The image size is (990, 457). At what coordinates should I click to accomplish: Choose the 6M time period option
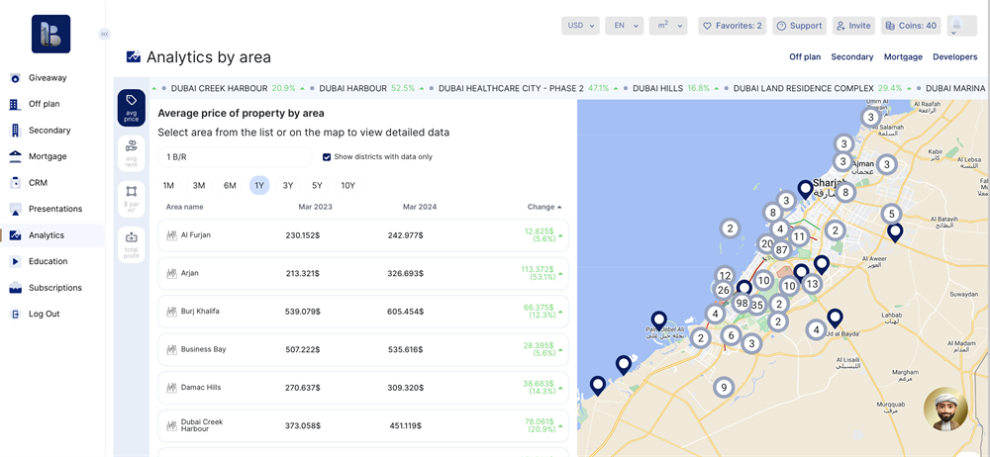pos(230,186)
